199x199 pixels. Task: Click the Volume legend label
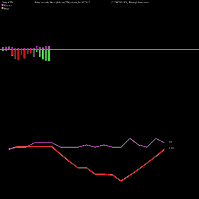tap(8, 6)
